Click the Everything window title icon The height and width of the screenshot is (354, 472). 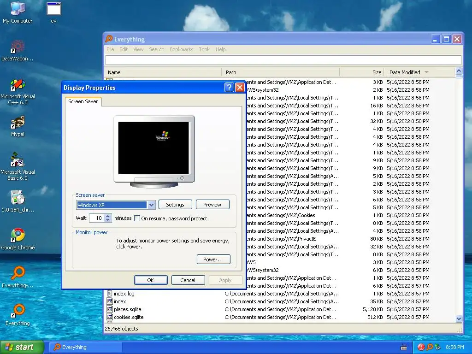point(109,39)
